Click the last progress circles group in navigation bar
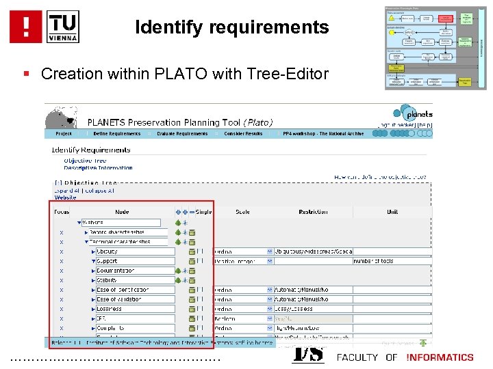Image resolution: width=493 pixels, height=369 pixels. tap(425, 133)
